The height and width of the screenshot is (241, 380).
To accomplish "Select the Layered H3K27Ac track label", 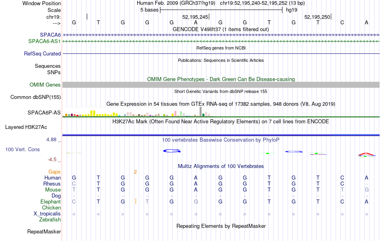I will [x=26, y=127].
